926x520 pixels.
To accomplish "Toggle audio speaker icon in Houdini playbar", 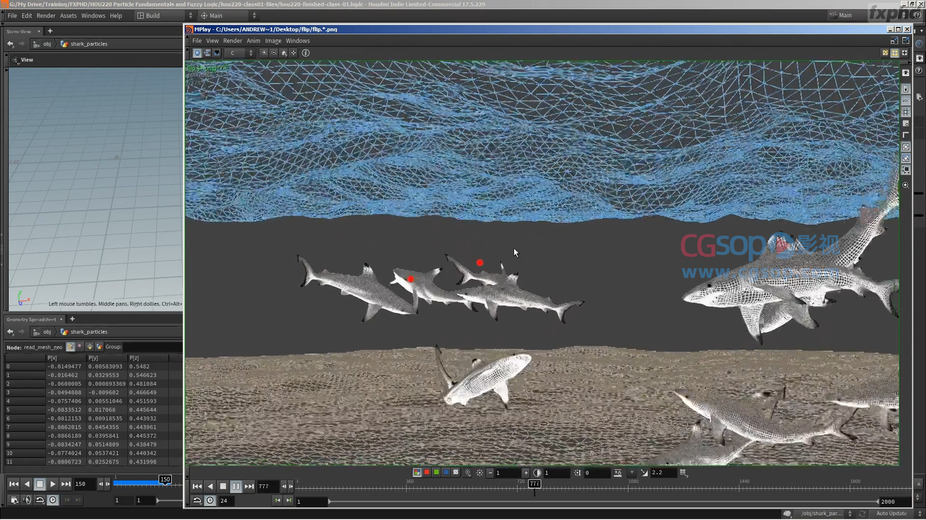I will pyautogui.click(x=27, y=500).
